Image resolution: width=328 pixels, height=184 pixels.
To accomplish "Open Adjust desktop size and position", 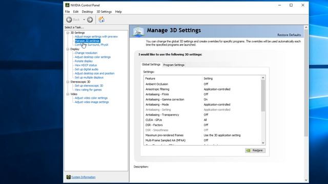I will tap(94, 73).
